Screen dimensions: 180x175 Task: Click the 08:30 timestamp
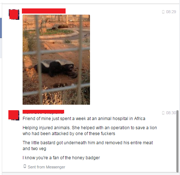[x=171, y=113]
